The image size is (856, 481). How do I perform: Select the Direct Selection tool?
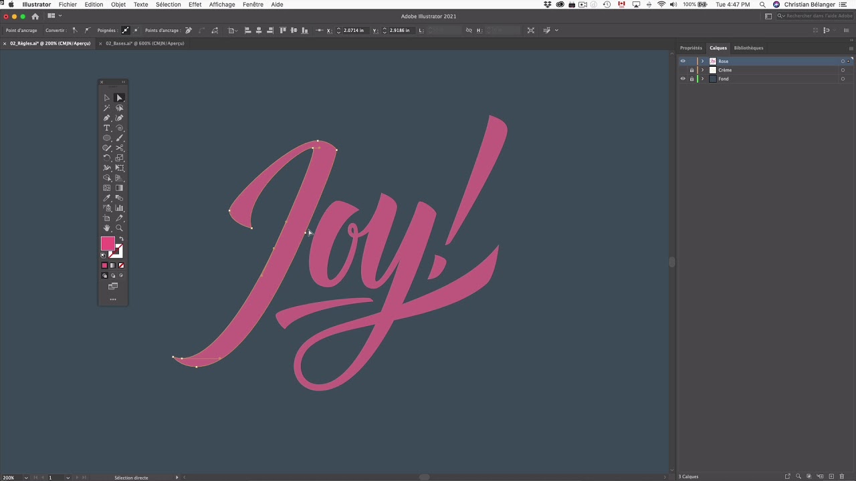coord(120,98)
